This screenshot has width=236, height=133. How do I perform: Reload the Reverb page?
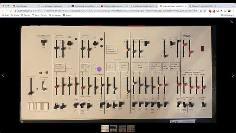[x=11, y=11]
